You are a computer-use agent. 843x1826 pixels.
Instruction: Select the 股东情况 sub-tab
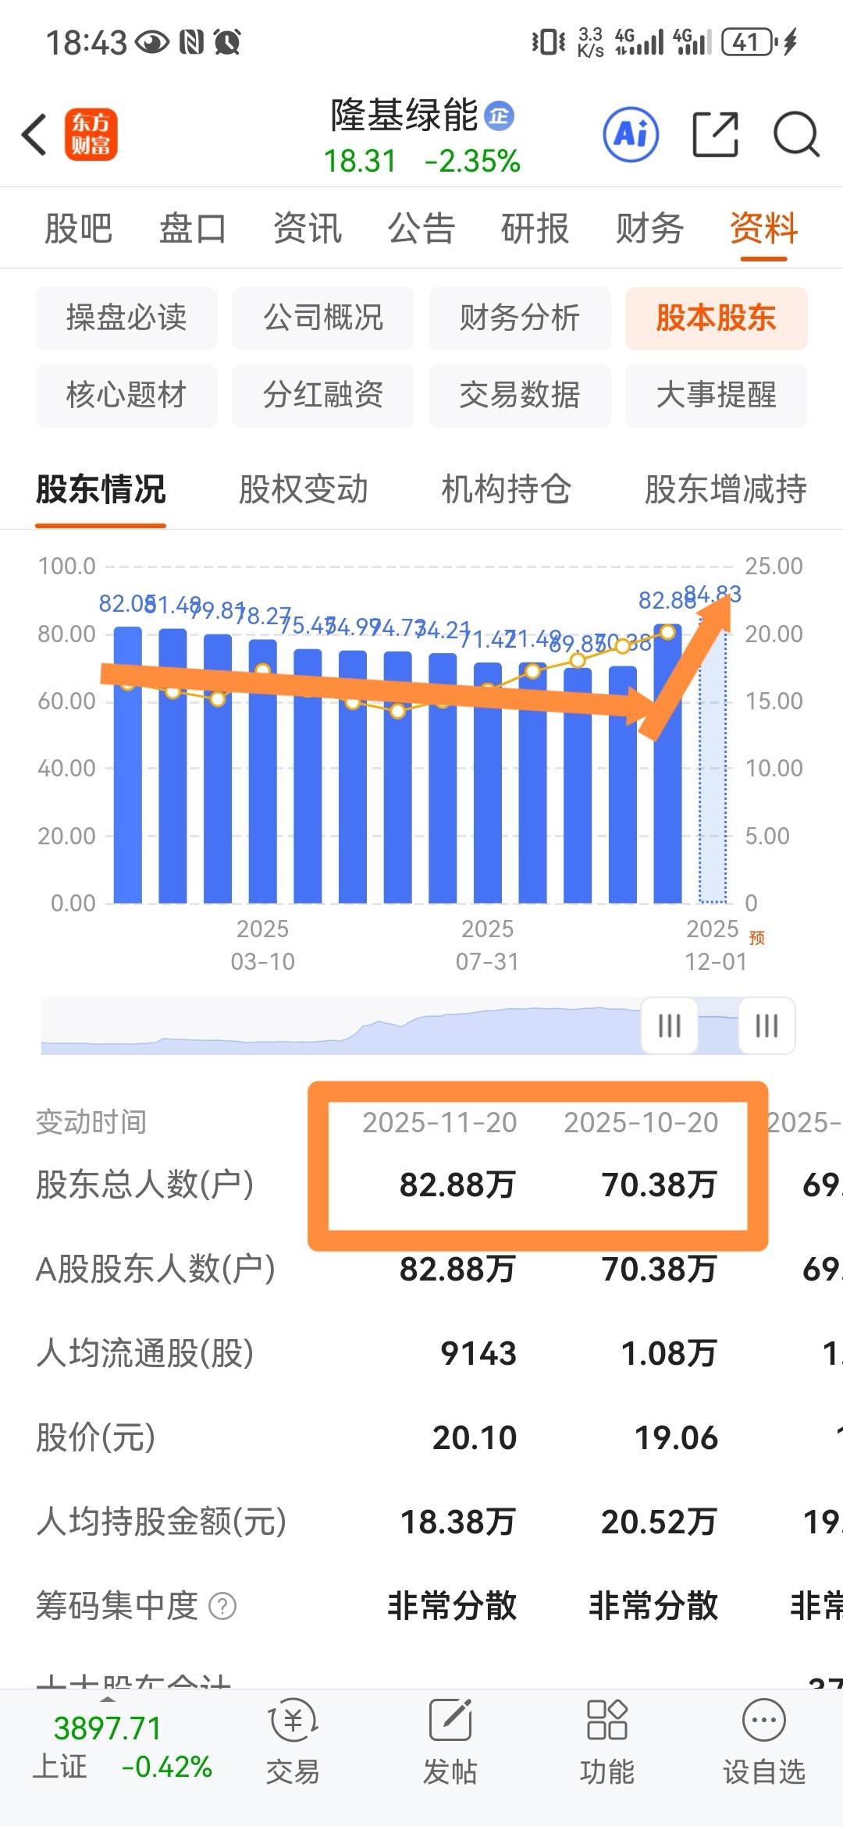pyautogui.click(x=101, y=489)
